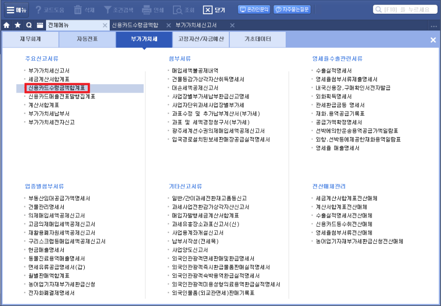Open 부동산임대공급가액명세서 menu item
The height and width of the screenshot is (306, 441).
[59, 199]
